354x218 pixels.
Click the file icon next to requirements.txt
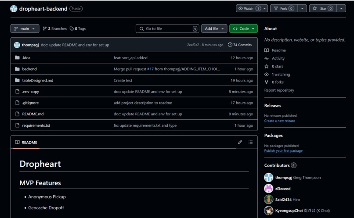tap(17, 125)
